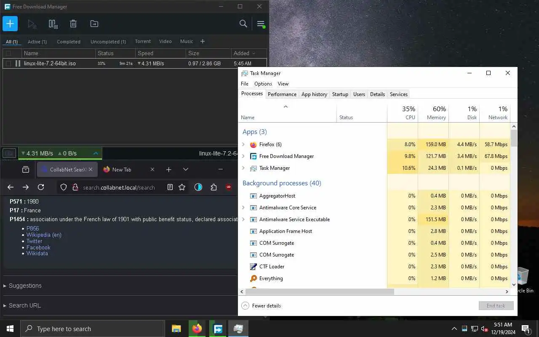Expand Antimalware Core Service row
This screenshot has height=337, width=539.
(243, 208)
